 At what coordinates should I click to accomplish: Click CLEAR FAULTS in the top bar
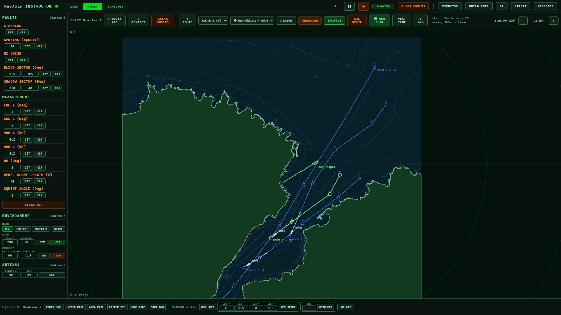point(413,6)
